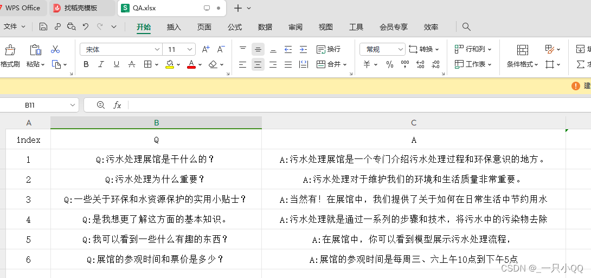Open the 文件 (File) menu

(14, 27)
